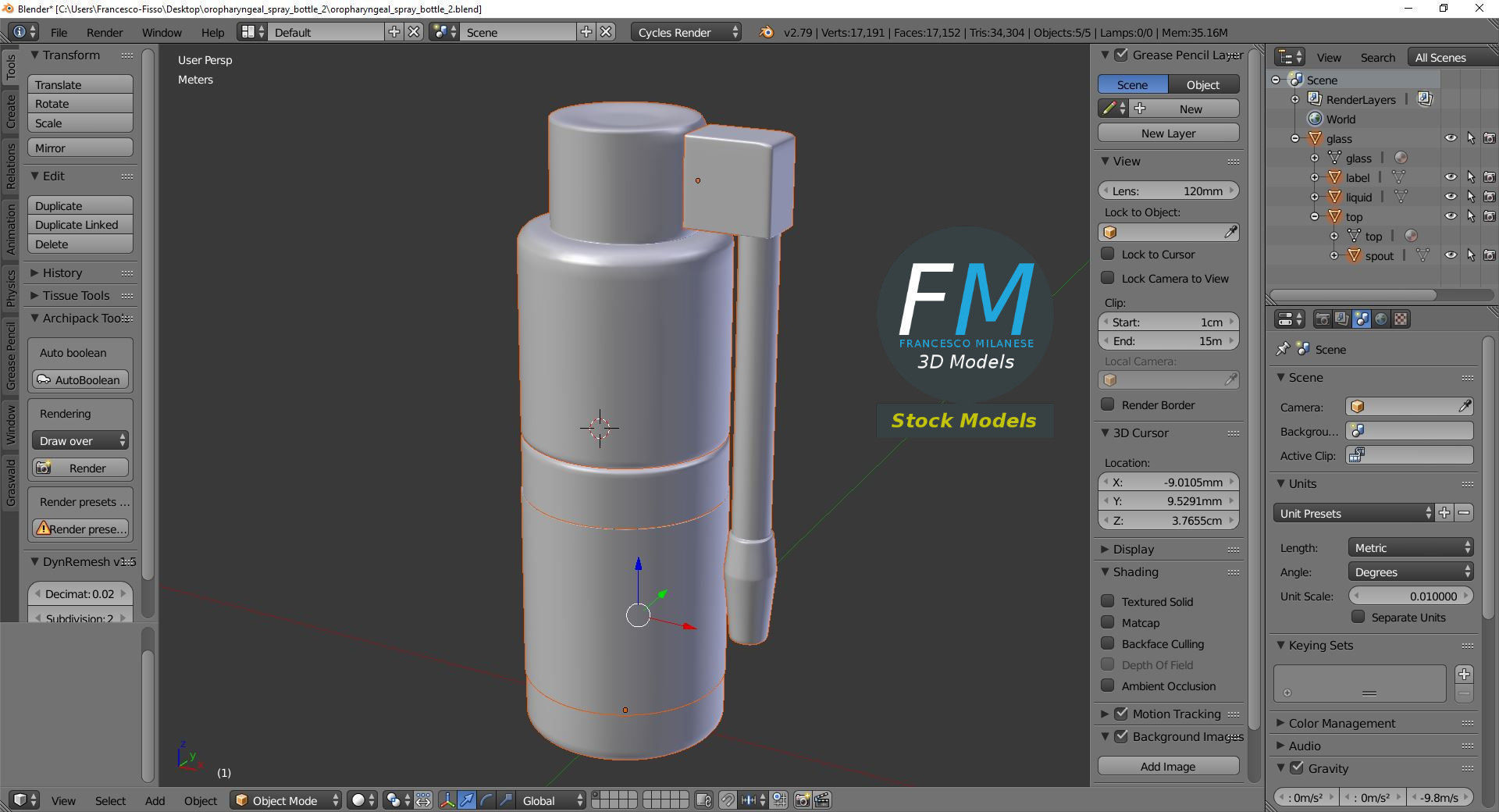The height and width of the screenshot is (812, 1499).
Task: Open 3D viewport editor type menu
Action: pyautogui.click(x=25, y=800)
